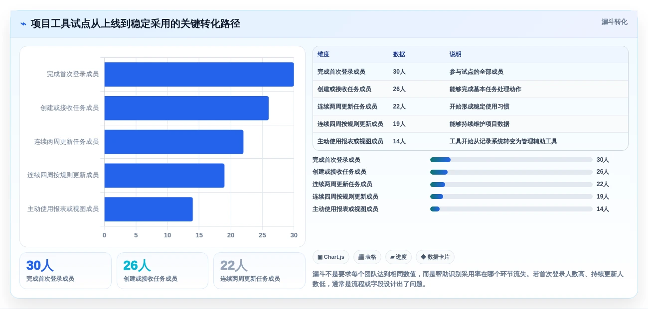The width and height of the screenshot is (648, 309).
Task: Select the 数据卡片 tag chip
Action: click(x=435, y=257)
